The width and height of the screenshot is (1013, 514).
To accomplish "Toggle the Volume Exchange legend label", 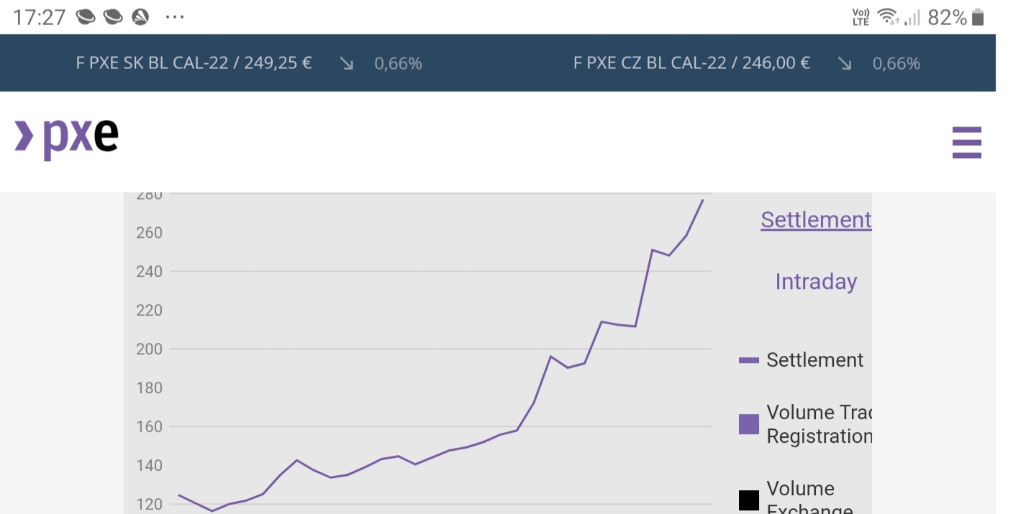I will (809, 498).
